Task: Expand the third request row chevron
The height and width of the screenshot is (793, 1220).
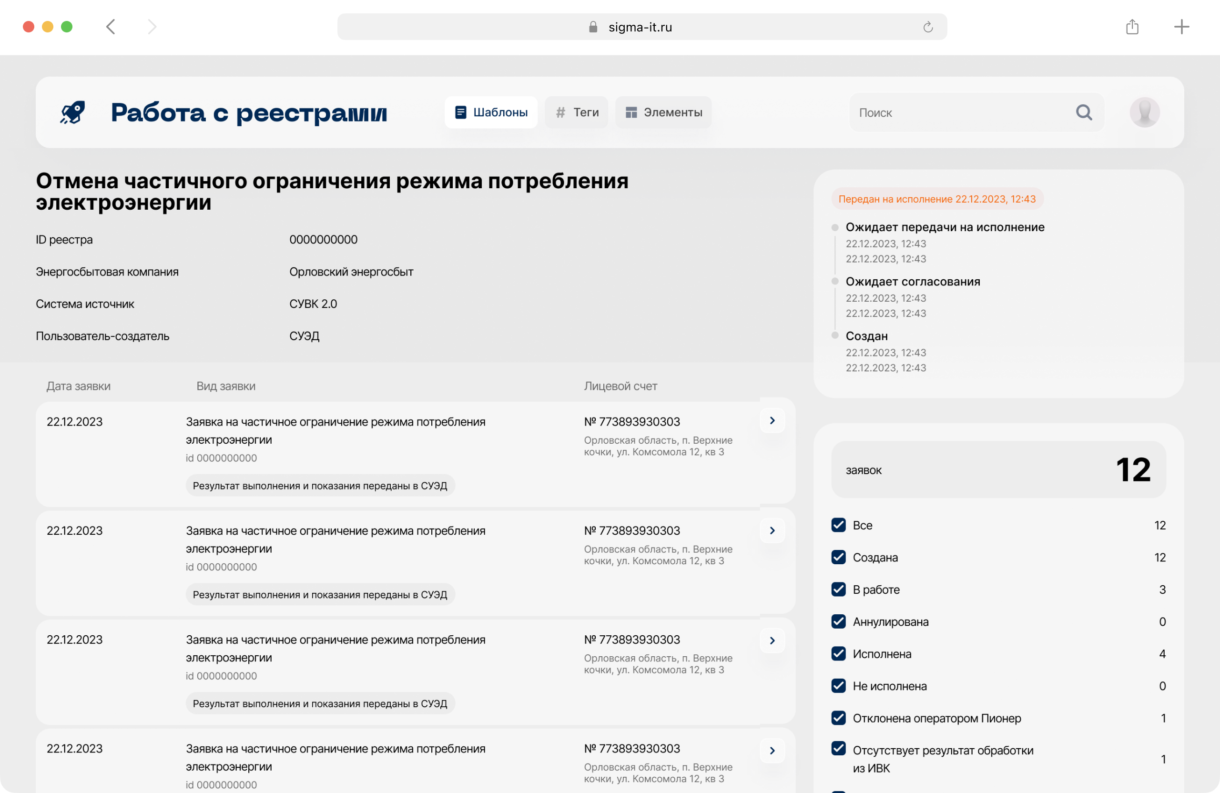Action: click(772, 641)
